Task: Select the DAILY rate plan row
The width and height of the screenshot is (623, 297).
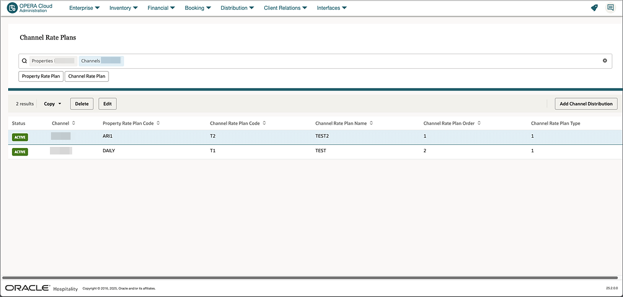Action: click(x=315, y=151)
